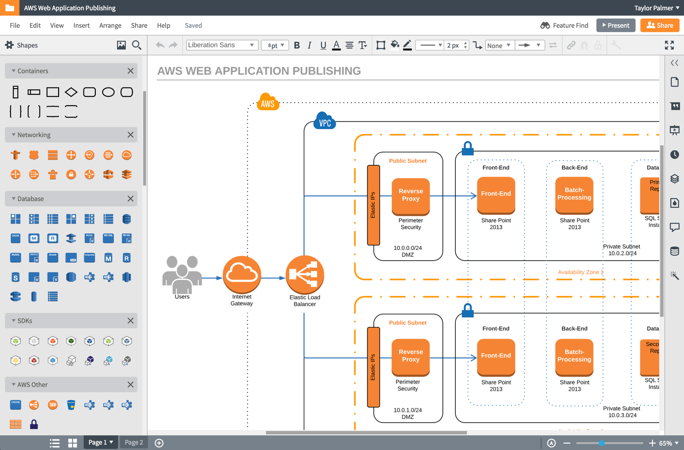Open the Arrange menu

(x=110, y=25)
